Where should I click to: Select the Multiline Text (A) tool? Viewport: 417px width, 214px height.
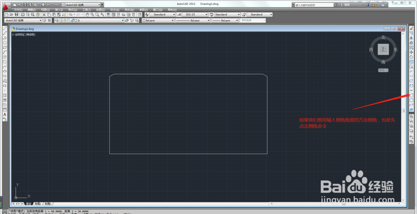(5, 114)
